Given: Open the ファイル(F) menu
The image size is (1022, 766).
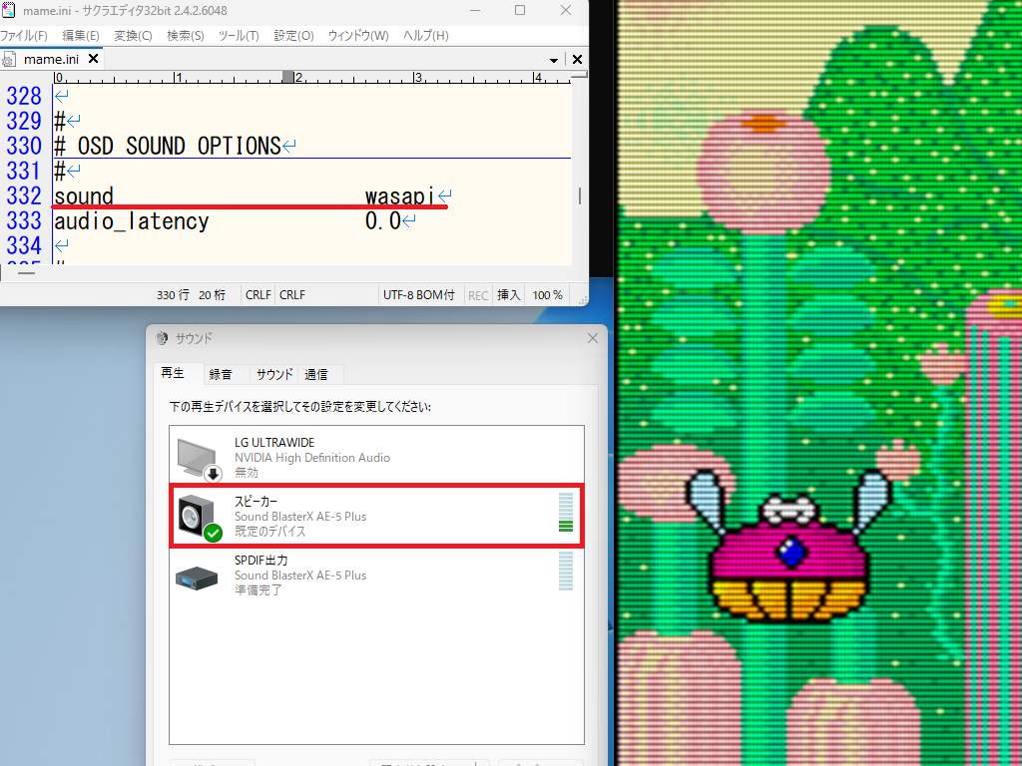Looking at the screenshot, I should [24, 36].
